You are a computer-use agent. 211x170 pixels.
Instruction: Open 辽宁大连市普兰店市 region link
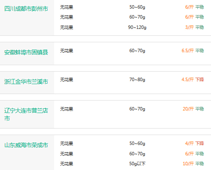click(26, 114)
